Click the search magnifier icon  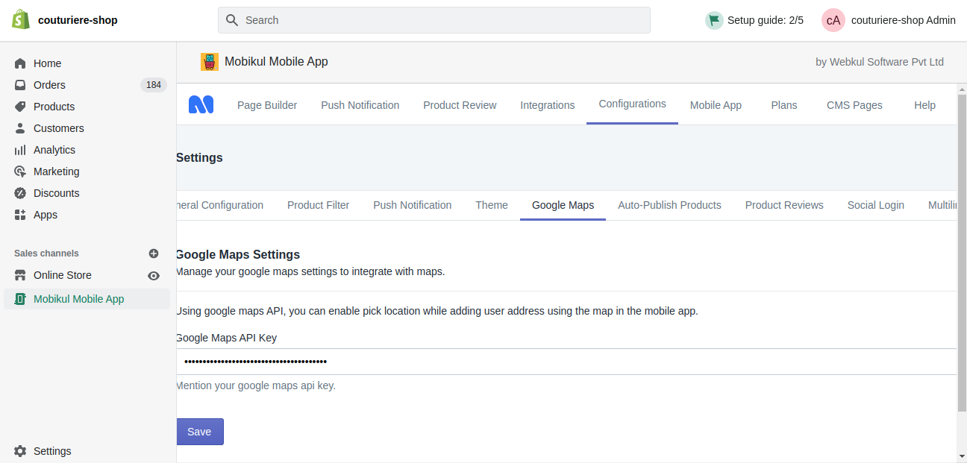[232, 20]
